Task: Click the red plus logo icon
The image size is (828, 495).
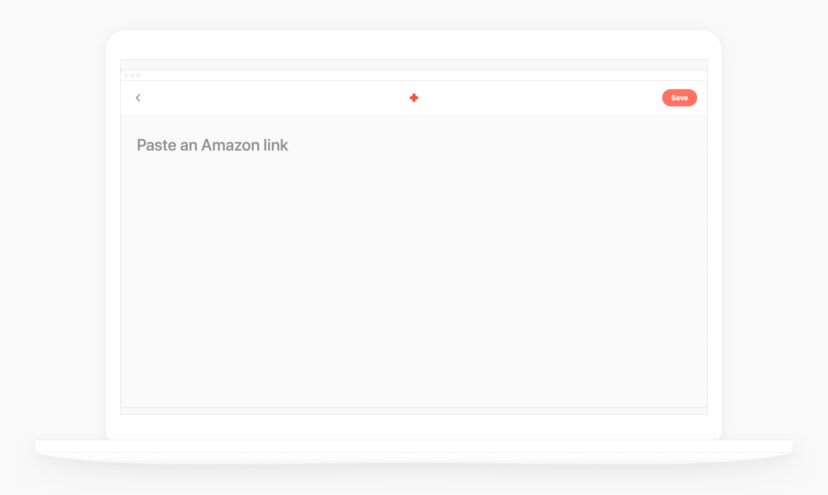Action: tap(414, 98)
